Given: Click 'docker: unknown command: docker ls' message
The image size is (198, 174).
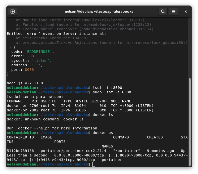Looking at the screenshot, I should pyautogui.click(x=45, y=119).
